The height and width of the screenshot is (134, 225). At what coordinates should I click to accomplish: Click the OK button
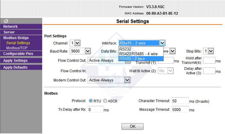132,126
